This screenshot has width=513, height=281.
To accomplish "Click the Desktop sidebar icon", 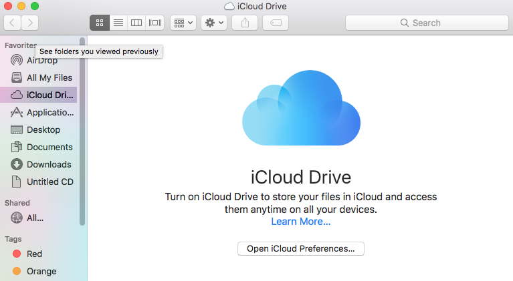I will point(17,129).
